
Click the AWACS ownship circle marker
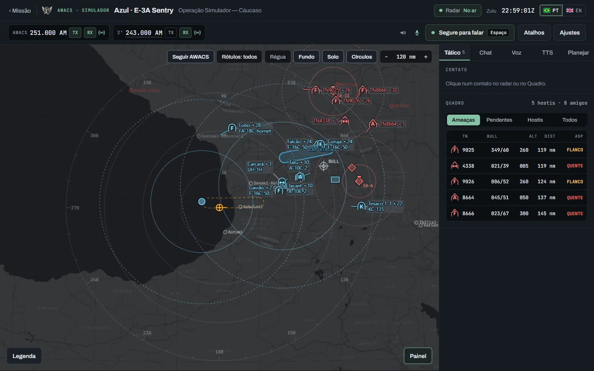pos(202,201)
